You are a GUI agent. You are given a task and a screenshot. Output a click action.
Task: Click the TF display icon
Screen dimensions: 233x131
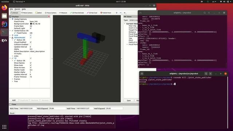(x=13, y=58)
